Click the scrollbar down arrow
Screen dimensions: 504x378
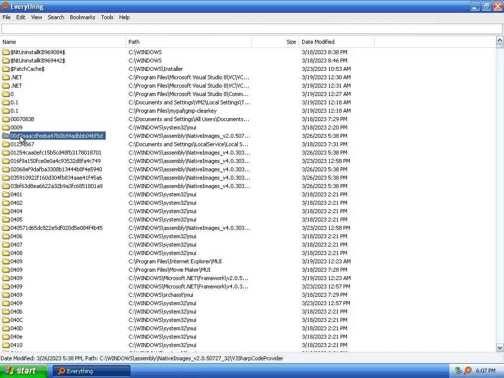point(500,347)
